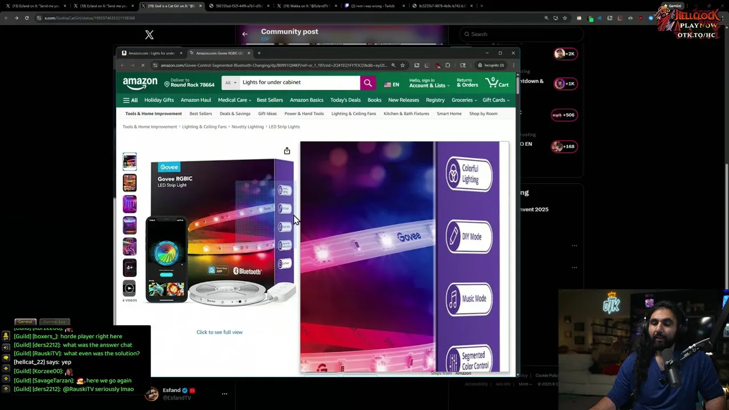Click the Gemini button in top-right corner
The width and height of the screenshot is (729, 410).
click(x=672, y=6)
